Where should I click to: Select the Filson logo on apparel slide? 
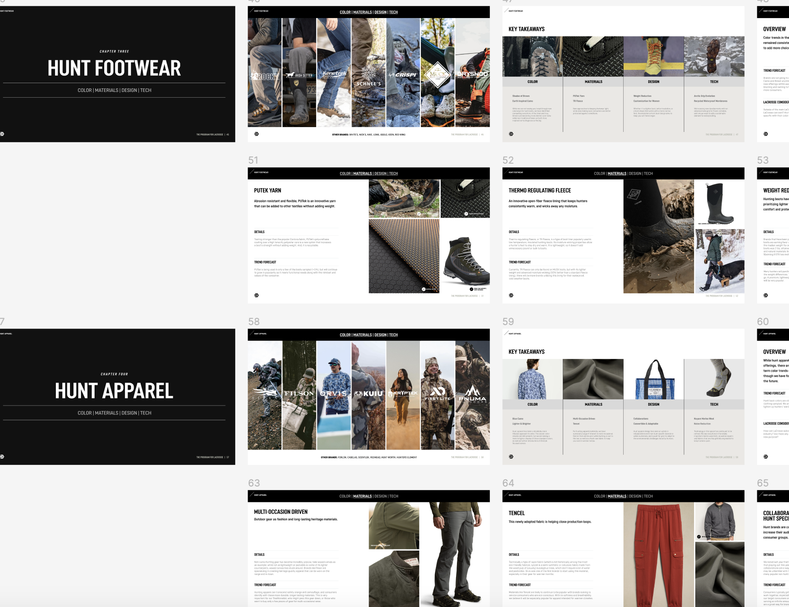299,393
